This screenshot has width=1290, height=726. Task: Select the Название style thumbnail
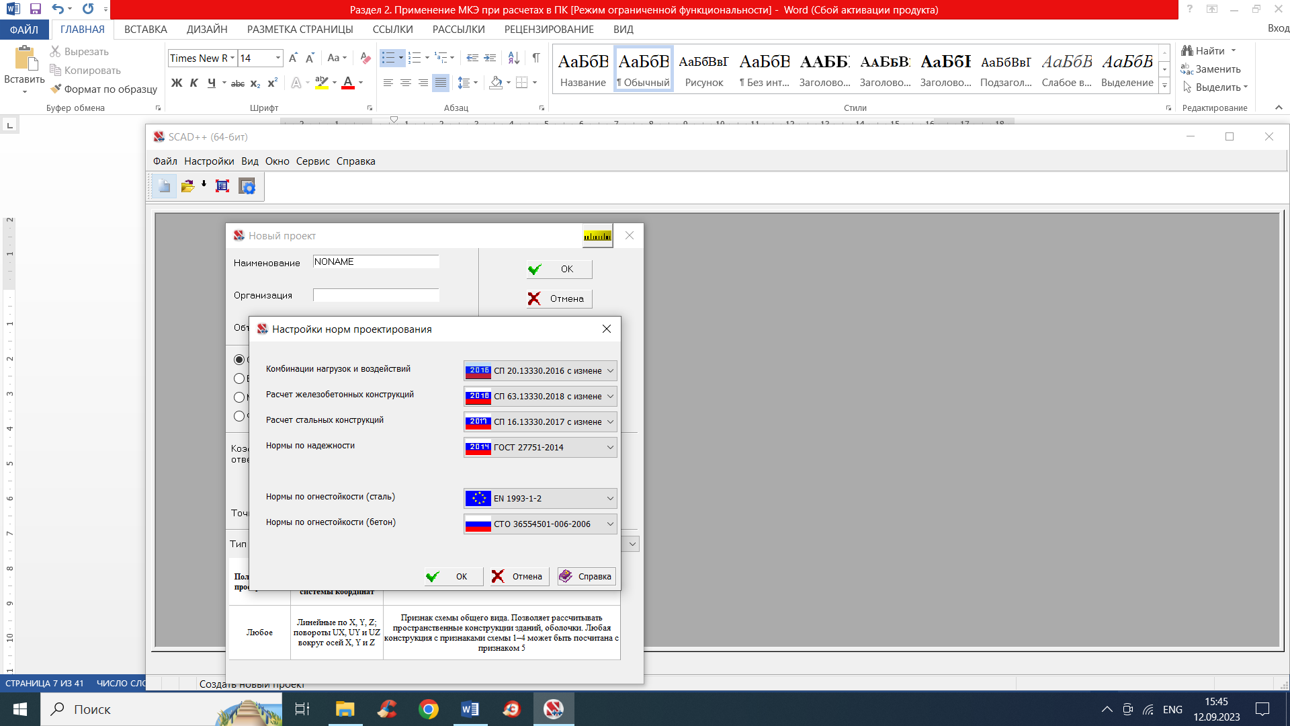point(583,69)
